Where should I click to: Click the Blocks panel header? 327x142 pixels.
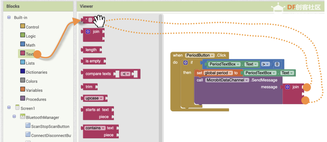(38, 6)
